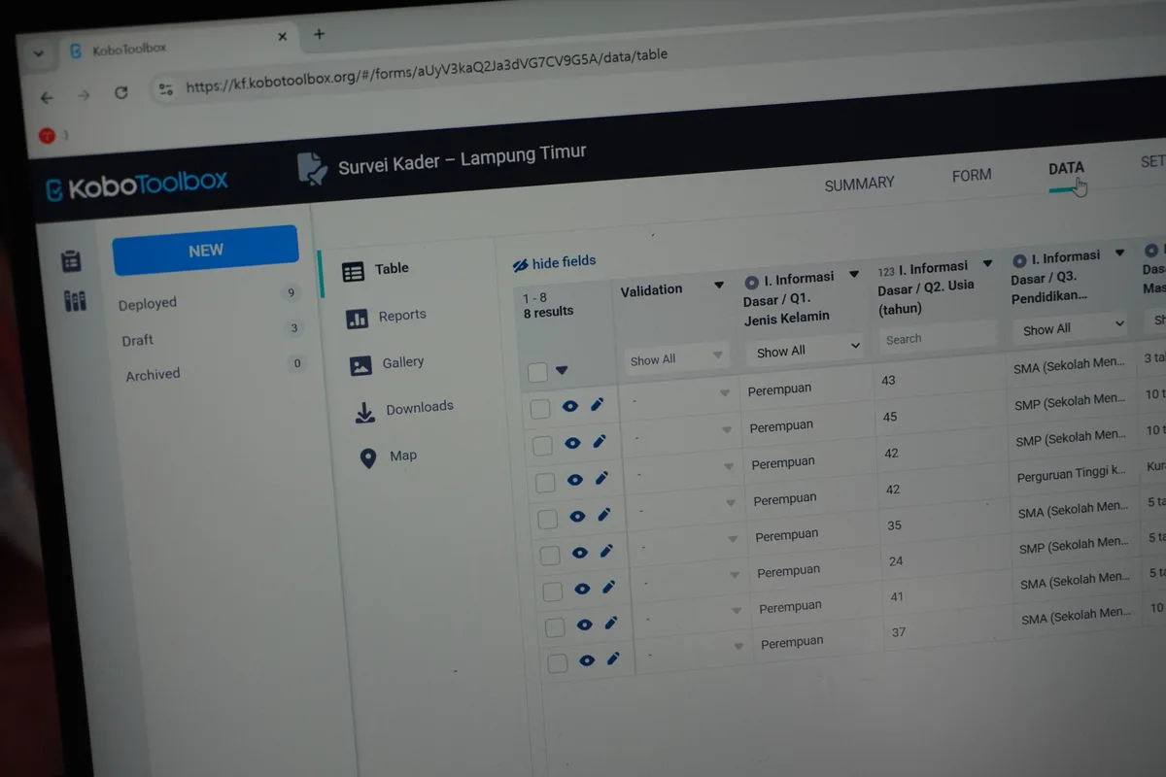
Task: Open site information icon in address bar
Action: pyautogui.click(x=165, y=89)
